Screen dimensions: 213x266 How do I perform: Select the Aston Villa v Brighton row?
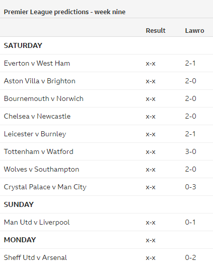click(106, 81)
